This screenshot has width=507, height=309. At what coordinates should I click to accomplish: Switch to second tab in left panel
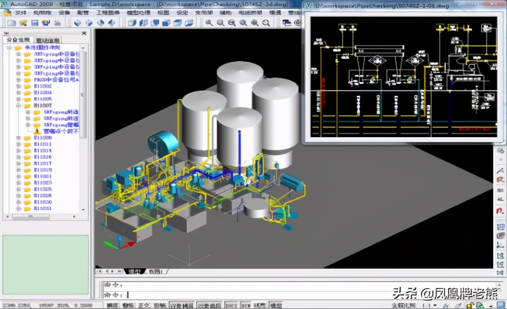coord(48,40)
